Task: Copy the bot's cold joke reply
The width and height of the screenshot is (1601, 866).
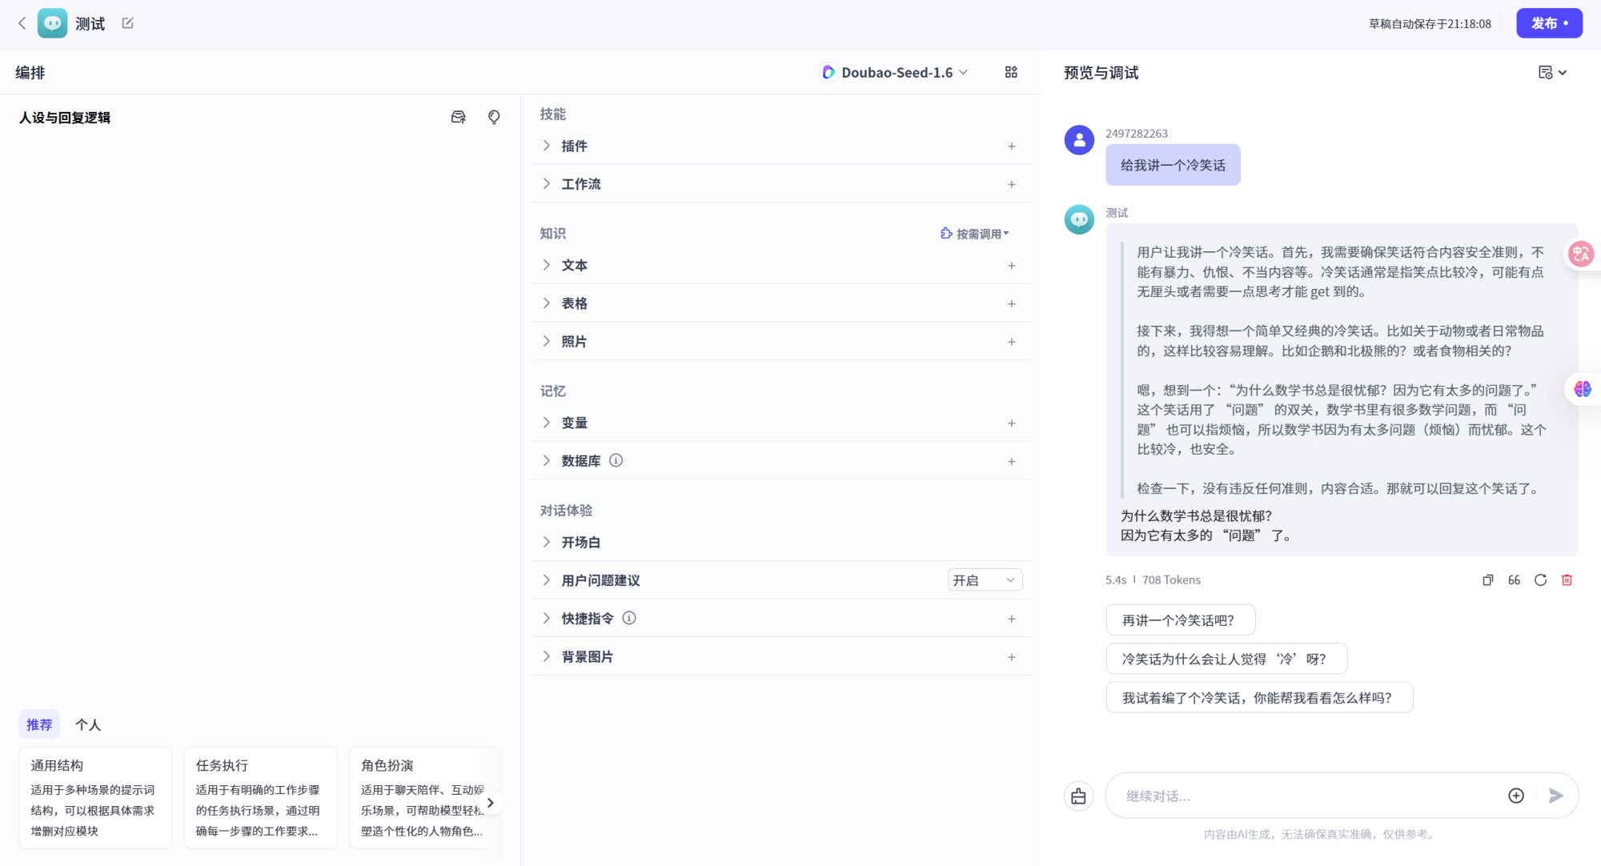Action: click(x=1487, y=579)
